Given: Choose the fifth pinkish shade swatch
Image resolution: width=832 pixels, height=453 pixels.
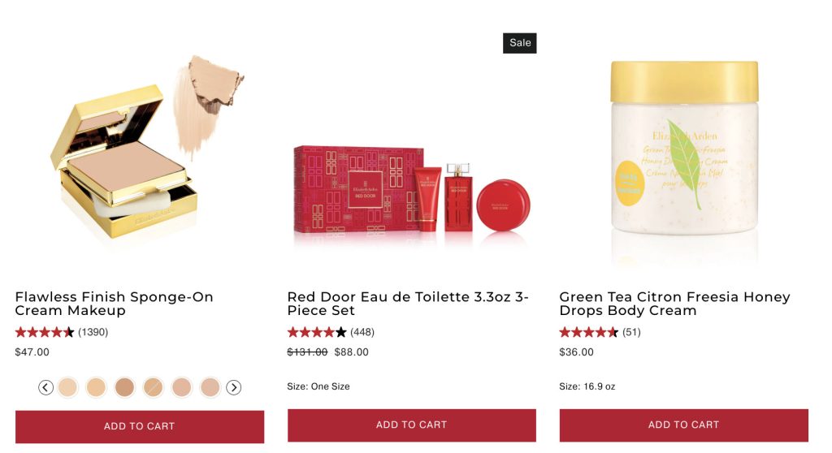Looking at the screenshot, I should 182,388.
